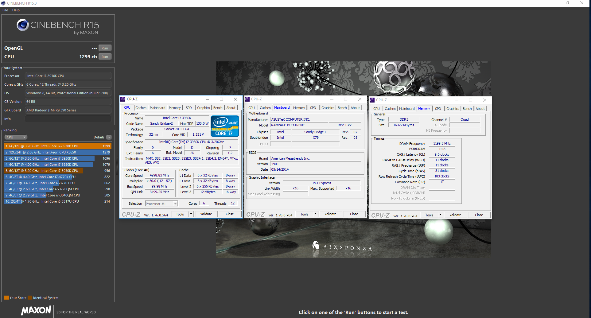
Task: Minimize the first CPU-Z window
Action: [x=208, y=99]
